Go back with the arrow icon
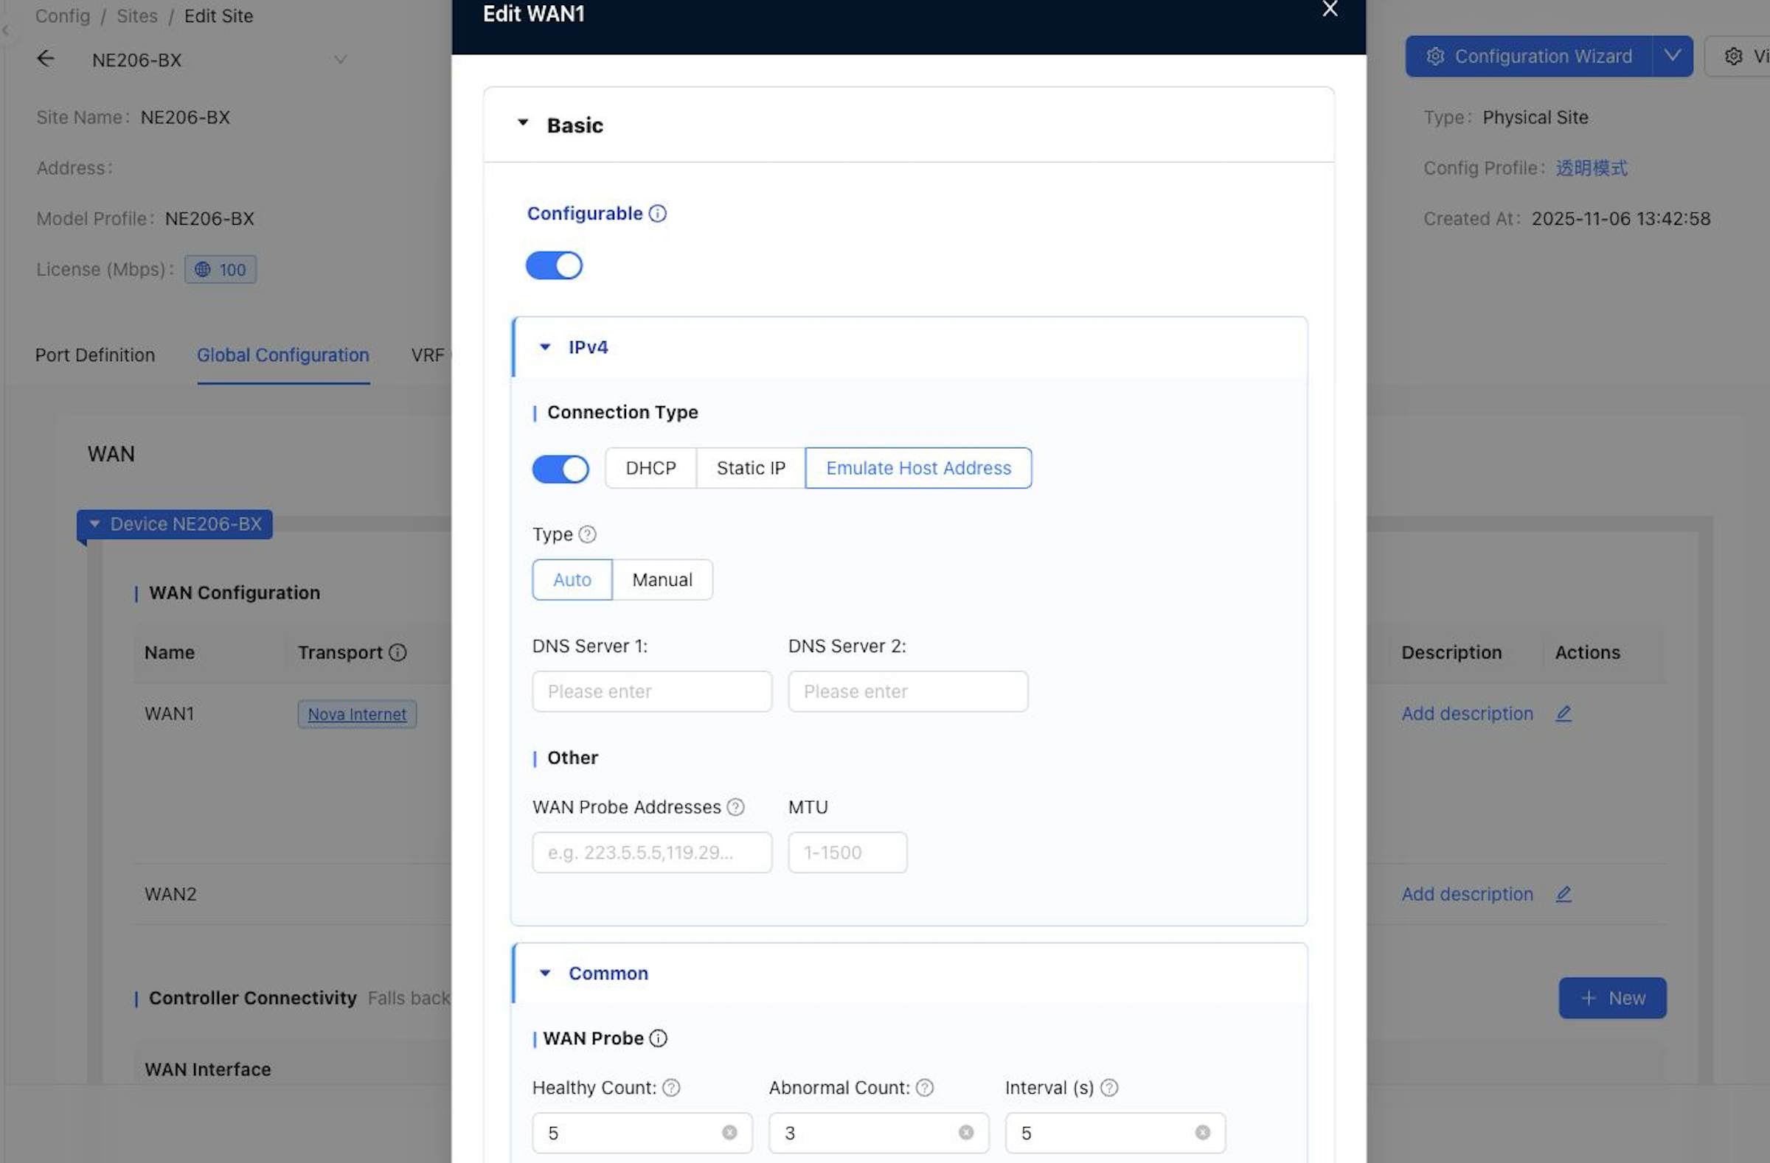1770x1163 pixels. pos(46,59)
